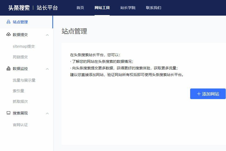Click the line starting 建议您直接添加网站
The width and height of the screenshot is (226, 151).
[127, 75]
